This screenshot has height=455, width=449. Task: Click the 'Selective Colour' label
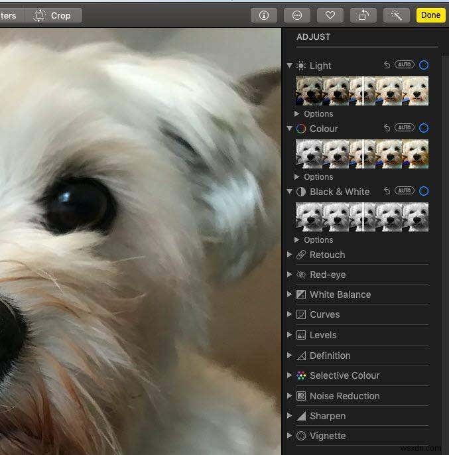[x=344, y=375]
